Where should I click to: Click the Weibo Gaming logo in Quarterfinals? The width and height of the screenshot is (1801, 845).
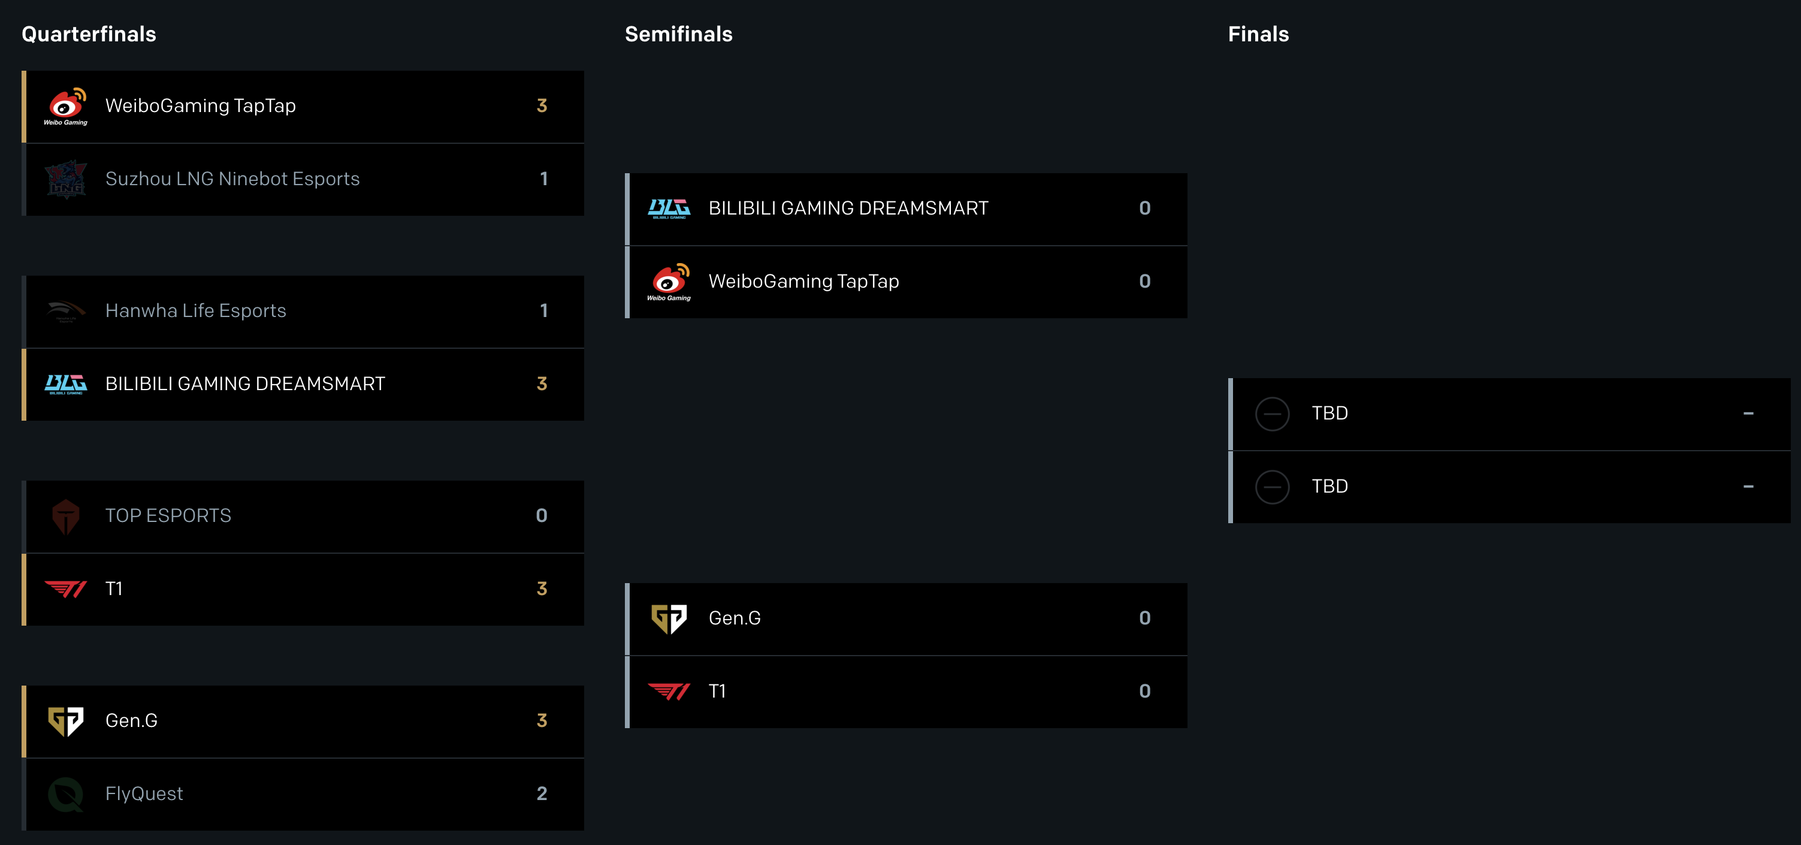(x=67, y=106)
